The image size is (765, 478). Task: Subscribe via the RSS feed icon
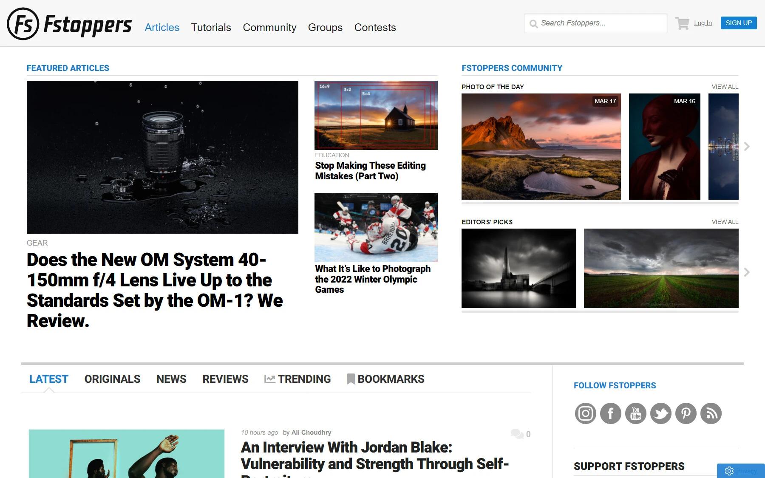click(x=711, y=413)
